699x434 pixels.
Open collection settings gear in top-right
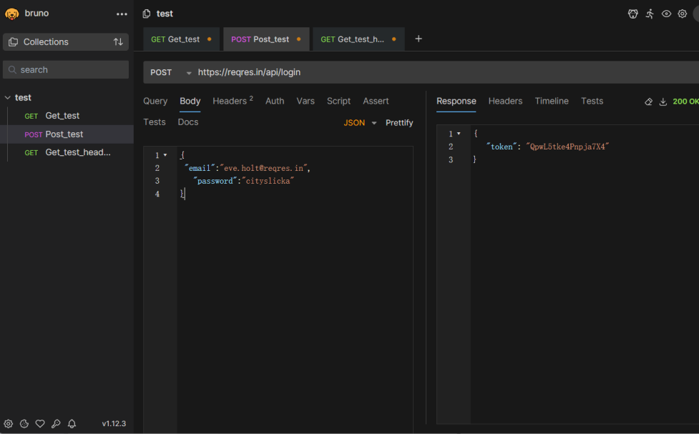coord(682,14)
